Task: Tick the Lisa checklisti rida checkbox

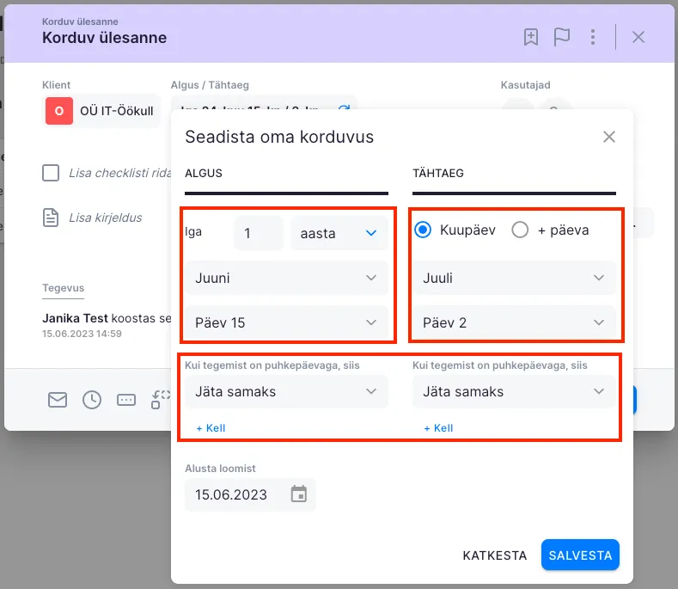Action: pyautogui.click(x=51, y=173)
